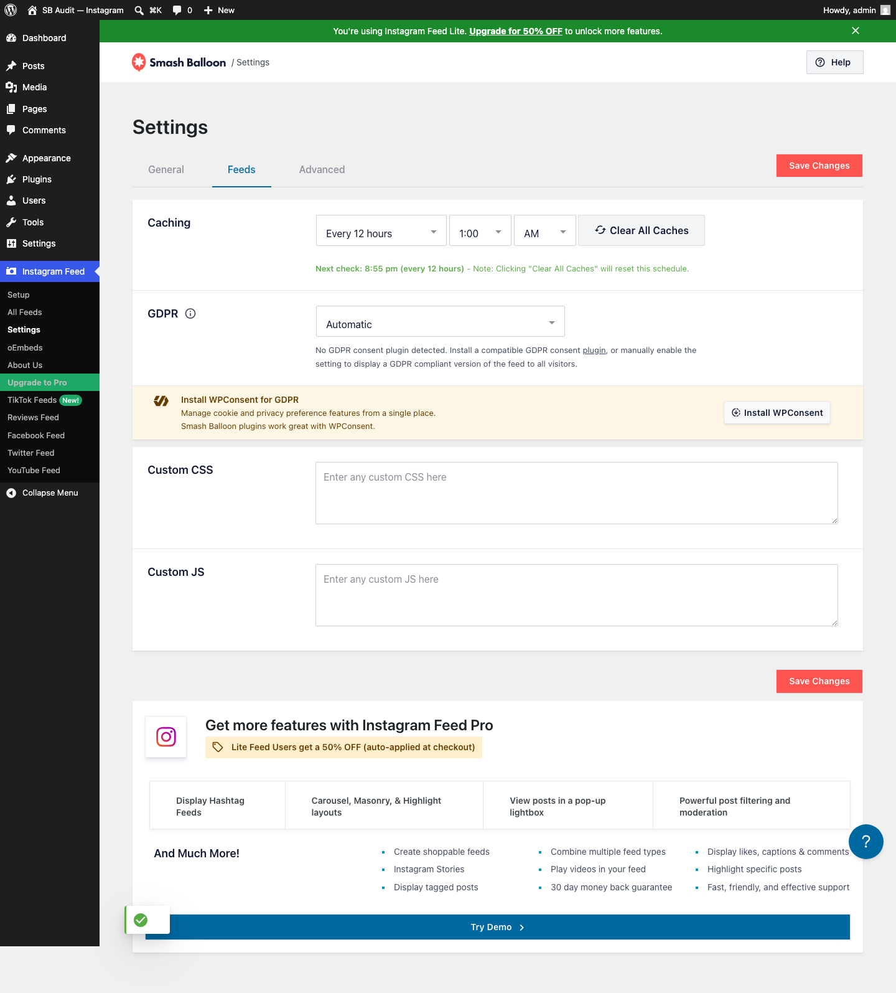Viewport: 896px width, 993px height.
Task: Switch to the General tab
Action: (166, 169)
